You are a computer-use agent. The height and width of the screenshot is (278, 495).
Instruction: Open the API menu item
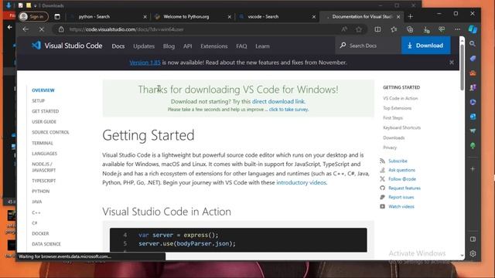point(187,46)
